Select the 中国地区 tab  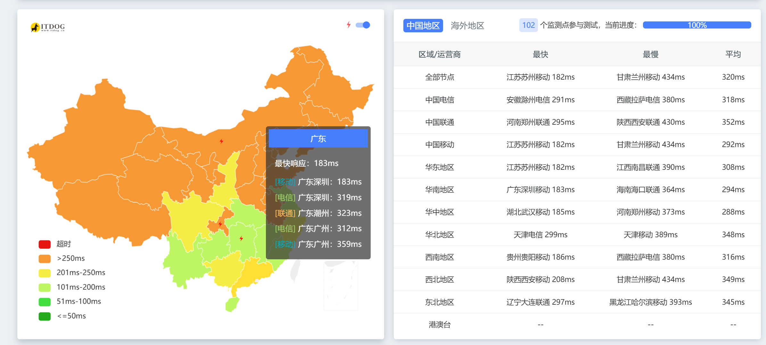tap(423, 26)
